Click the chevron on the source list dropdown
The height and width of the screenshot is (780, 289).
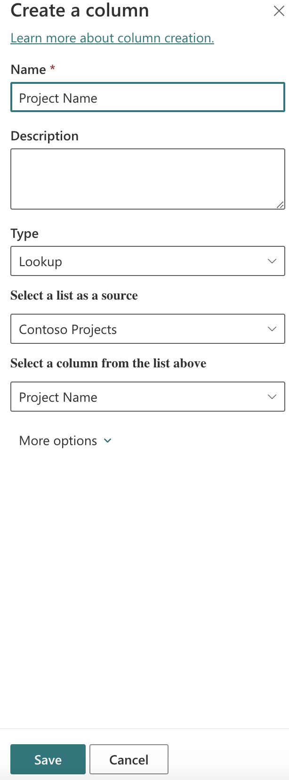(272, 329)
